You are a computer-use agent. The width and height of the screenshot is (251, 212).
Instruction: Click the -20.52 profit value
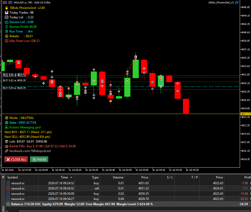pyautogui.click(x=244, y=199)
